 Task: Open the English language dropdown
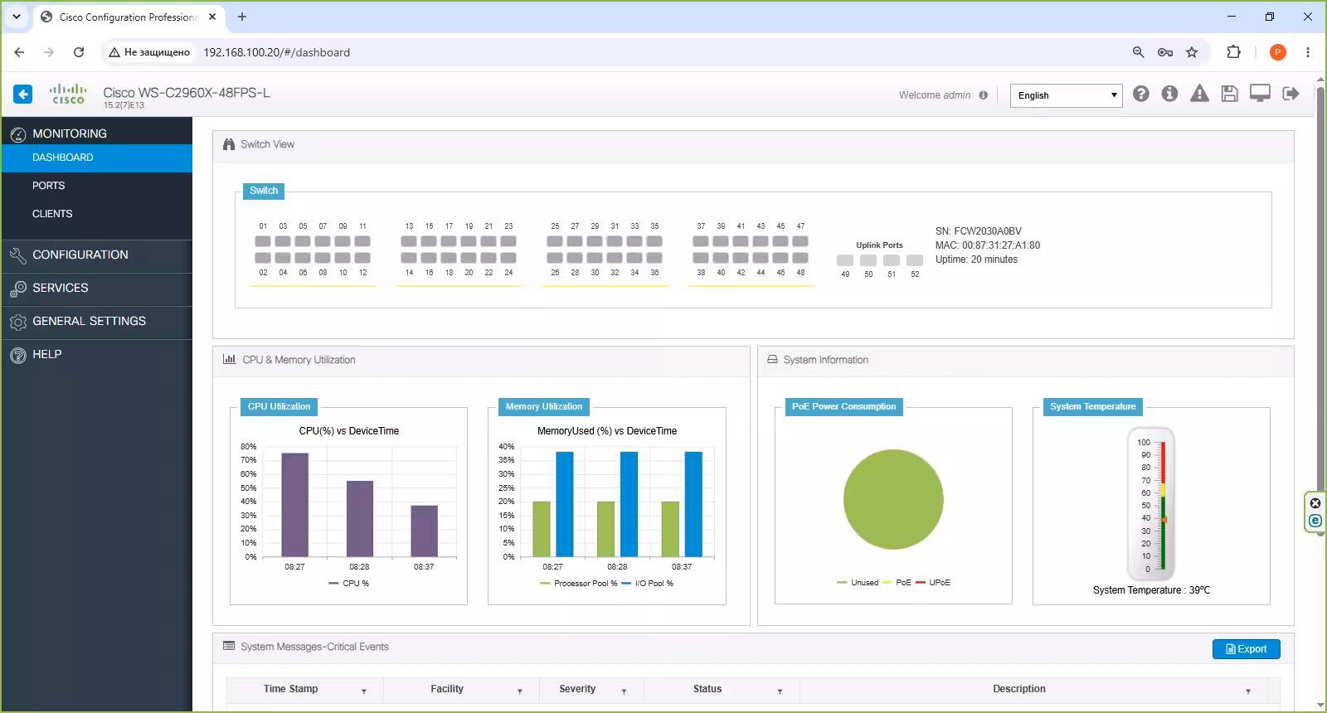(x=1067, y=95)
